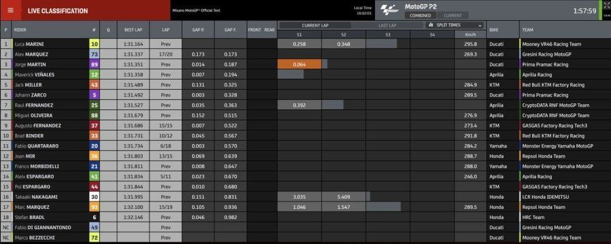611x244 pixels.
Task: Switch to the Combined toggle
Action: click(x=420, y=16)
